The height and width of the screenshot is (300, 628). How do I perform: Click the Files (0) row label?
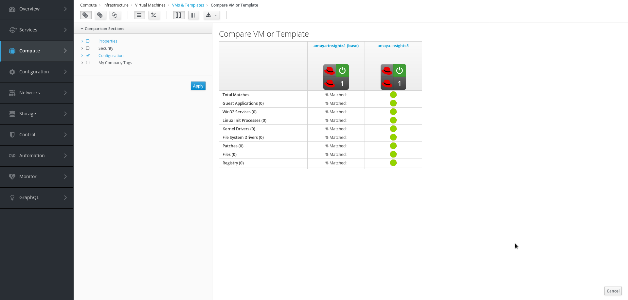click(x=229, y=155)
